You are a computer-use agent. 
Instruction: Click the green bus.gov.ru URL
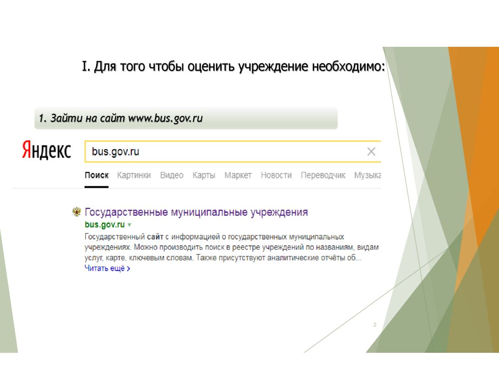105,225
